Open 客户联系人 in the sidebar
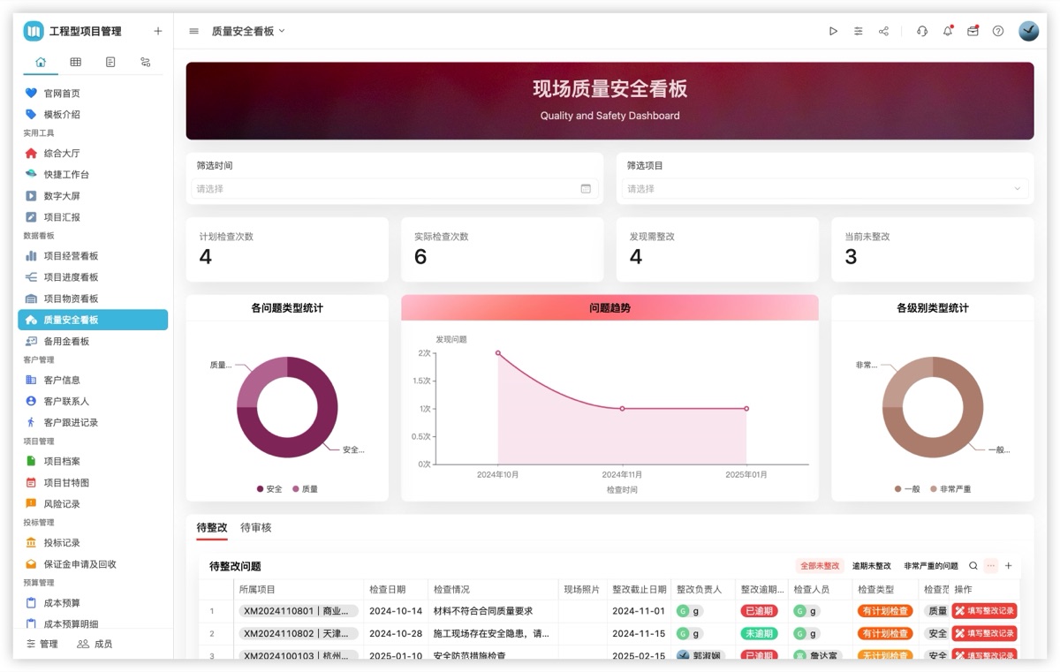This screenshot has height=672, width=1060. coord(93,401)
